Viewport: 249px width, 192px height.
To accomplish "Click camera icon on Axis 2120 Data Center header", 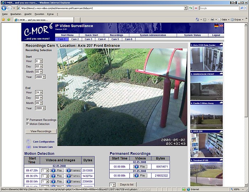I will 221,45.
